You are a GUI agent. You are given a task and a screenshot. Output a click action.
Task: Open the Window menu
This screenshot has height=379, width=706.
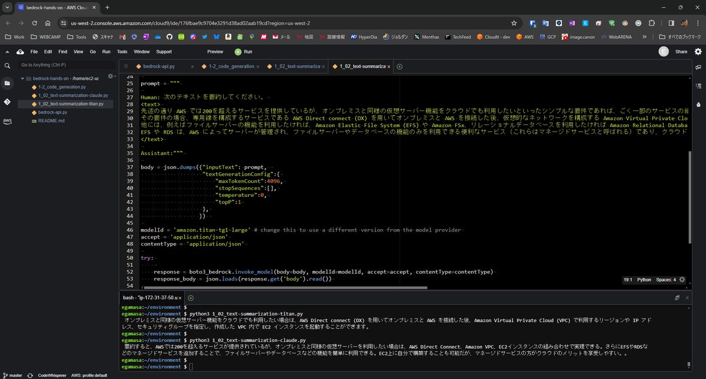coord(142,52)
